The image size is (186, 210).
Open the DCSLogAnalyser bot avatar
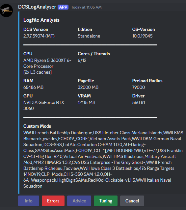6,11
